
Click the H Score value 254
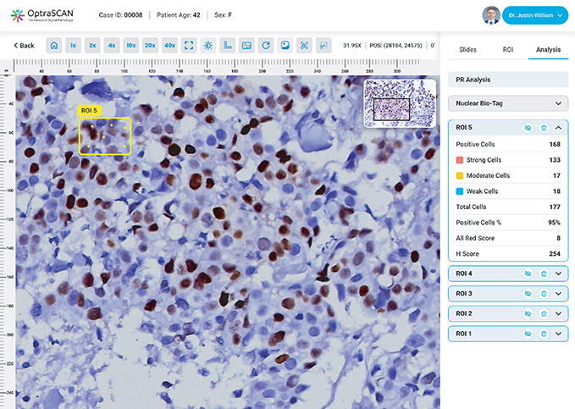click(x=555, y=254)
